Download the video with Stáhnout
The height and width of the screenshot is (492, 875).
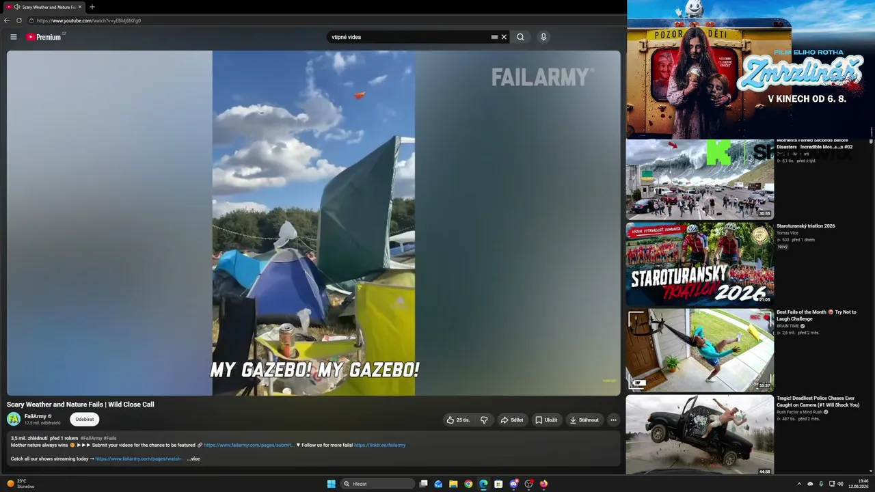pyautogui.click(x=584, y=420)
